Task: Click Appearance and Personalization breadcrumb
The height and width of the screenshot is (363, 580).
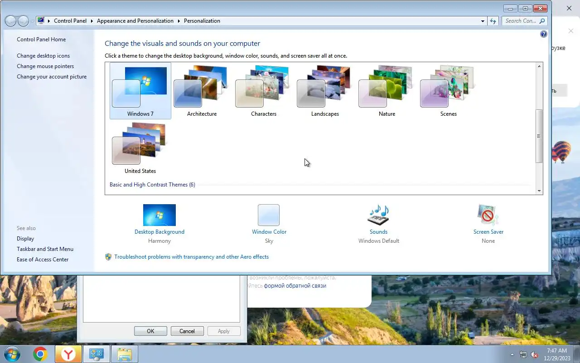Action: [135, 21]
